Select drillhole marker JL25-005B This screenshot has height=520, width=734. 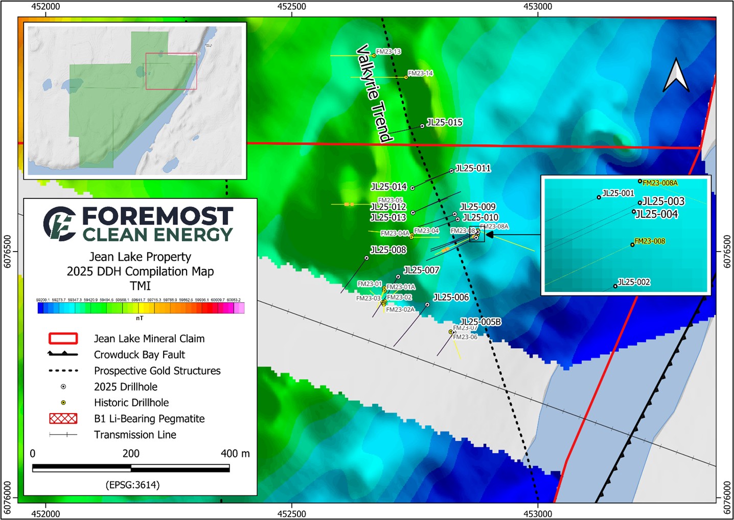454,332
